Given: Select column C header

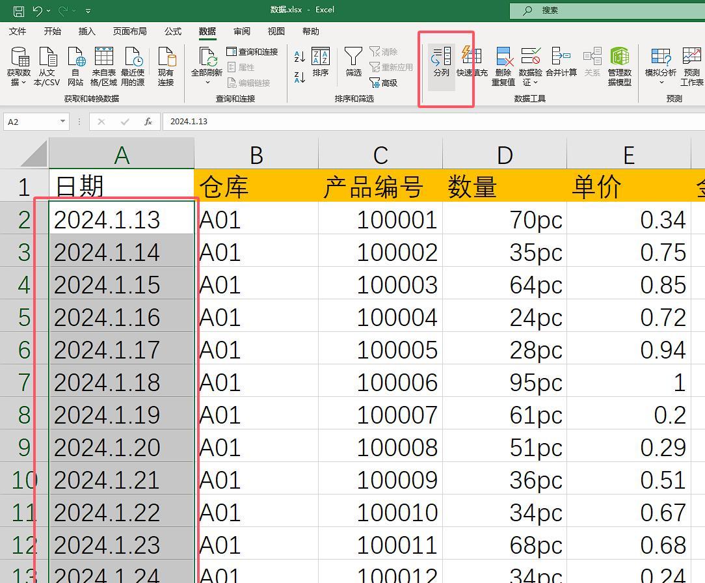Looking at the screenshot, I should [380, 154].
